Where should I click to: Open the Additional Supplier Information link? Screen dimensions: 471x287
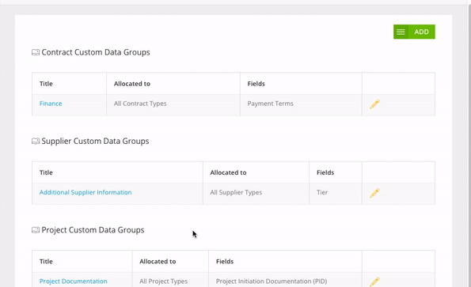[85, 192]
